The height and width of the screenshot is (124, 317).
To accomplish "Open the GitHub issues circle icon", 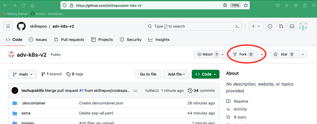I will coord(270,26).
